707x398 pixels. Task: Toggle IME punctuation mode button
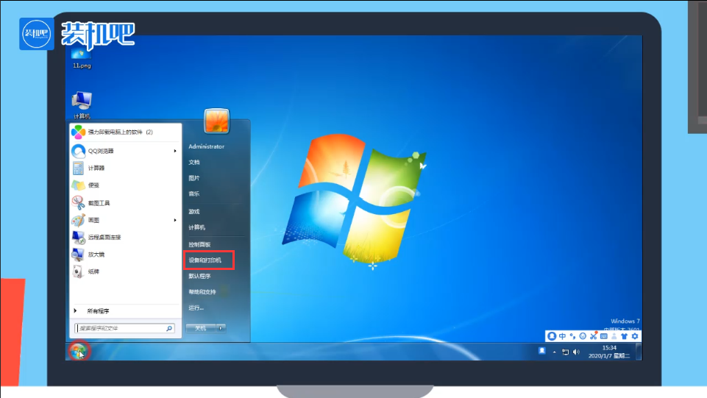click(x=572, y=336)
